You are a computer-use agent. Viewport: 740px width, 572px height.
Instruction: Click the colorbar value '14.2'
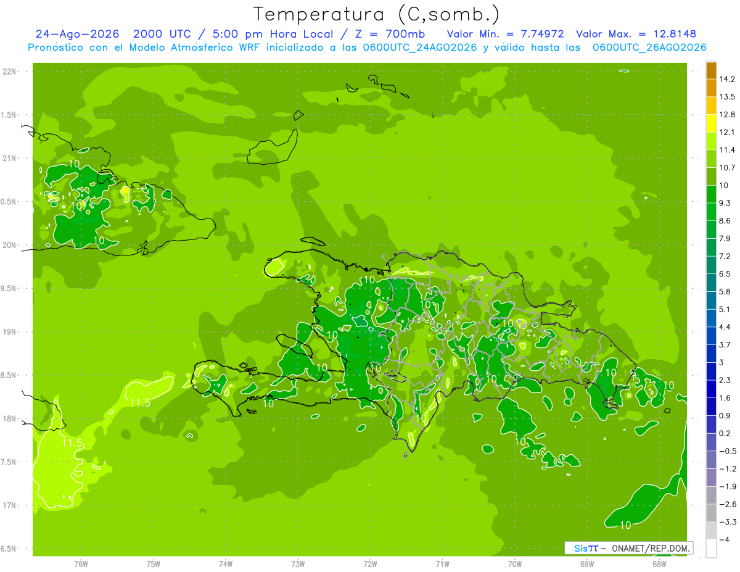click(x=727, y=79)
